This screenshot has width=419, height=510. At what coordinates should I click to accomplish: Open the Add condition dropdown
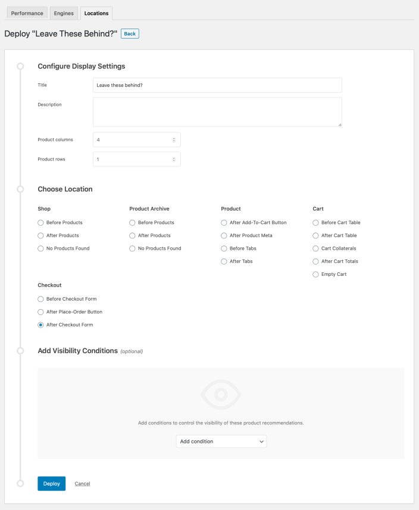pyautogui.click(x=221, y=442)
